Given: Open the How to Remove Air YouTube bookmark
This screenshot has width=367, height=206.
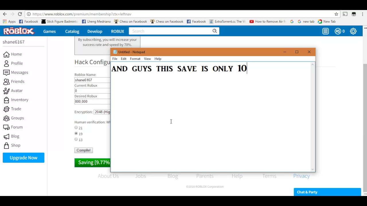Looking at the screenshot, I should pos(268,21).
